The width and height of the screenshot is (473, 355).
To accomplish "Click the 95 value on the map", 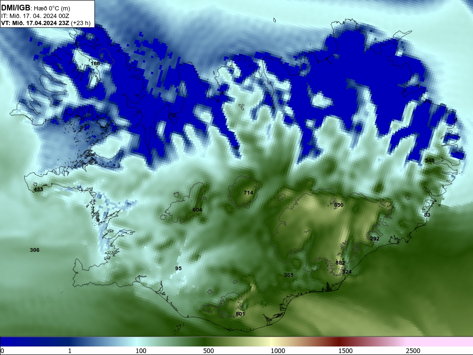I will 178,268.
